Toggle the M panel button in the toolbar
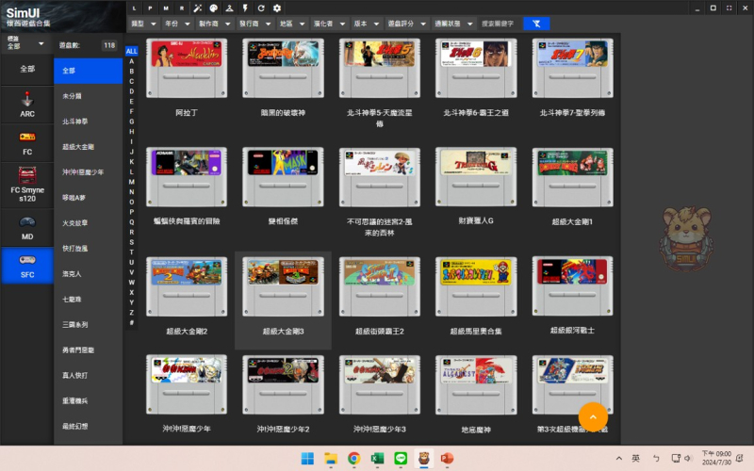Screen dimensions: 754x471 [166, 8]
